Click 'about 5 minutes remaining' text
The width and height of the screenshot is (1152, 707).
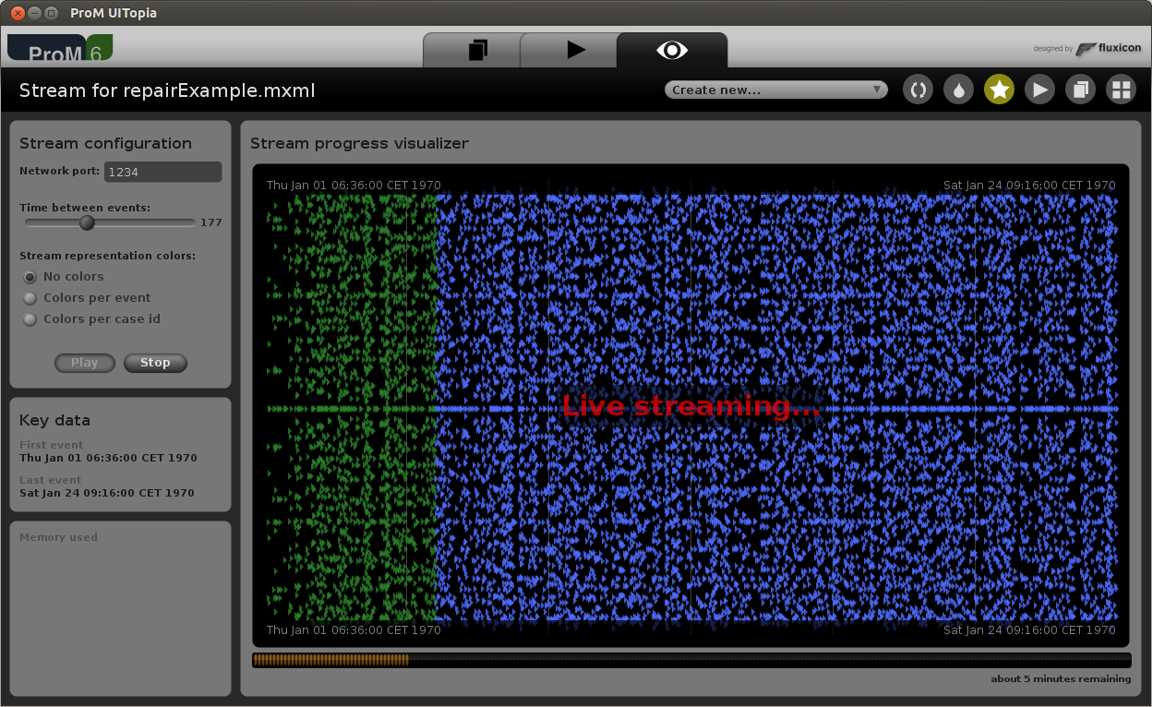pos(1061,679)
